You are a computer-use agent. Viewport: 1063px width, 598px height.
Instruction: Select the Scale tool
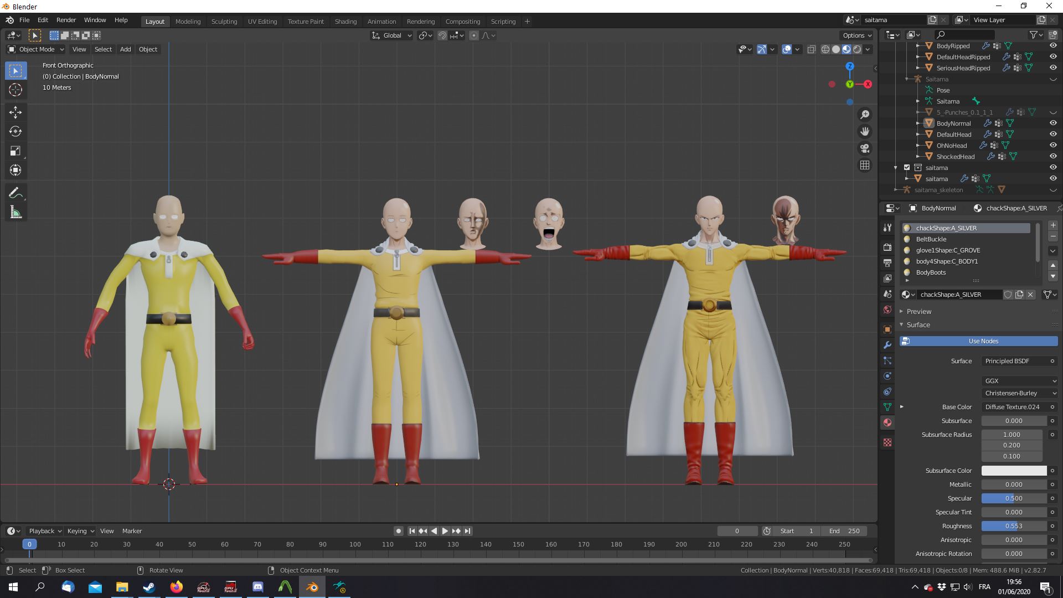(x=16, y=151)
